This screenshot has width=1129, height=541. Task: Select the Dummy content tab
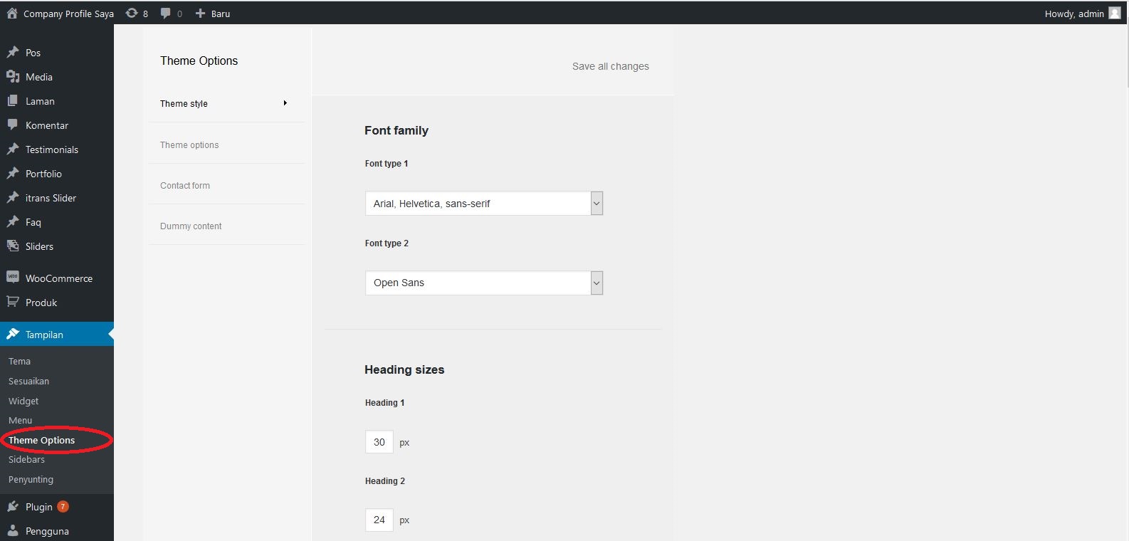(191, 226)
